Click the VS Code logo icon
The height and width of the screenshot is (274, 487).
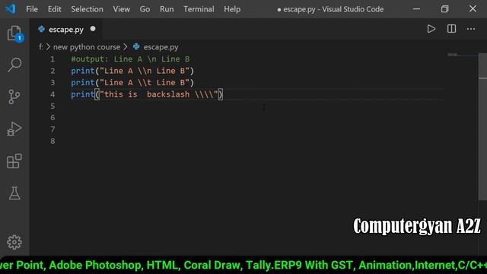click(x=11, y=8)
